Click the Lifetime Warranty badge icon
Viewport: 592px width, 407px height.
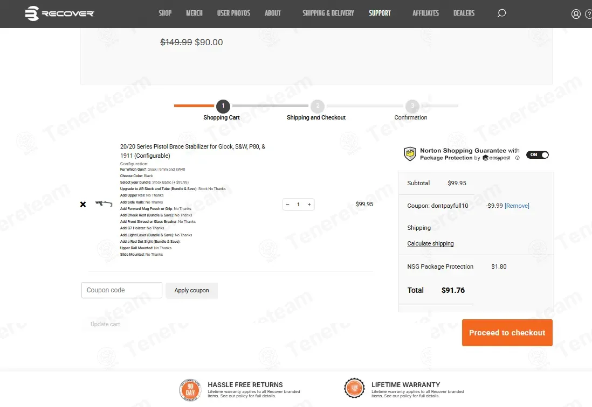click(x=354, y=389)
